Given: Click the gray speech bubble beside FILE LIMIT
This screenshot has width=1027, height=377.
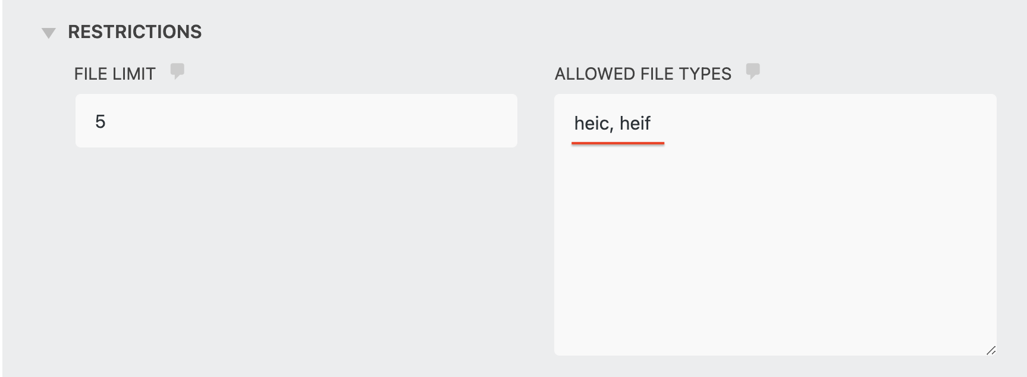Looking at the screenshot, I should click(177, 72).
